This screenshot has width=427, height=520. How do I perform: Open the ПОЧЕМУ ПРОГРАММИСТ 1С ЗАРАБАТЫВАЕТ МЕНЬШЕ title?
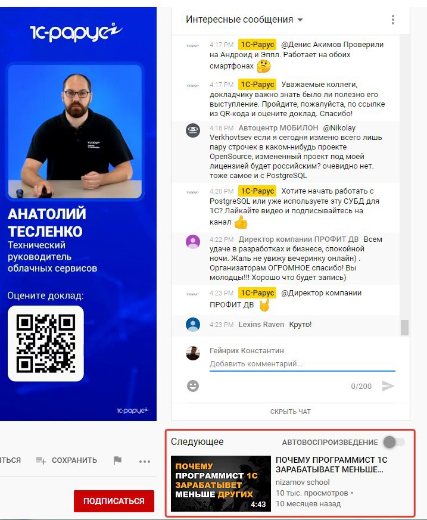click(x=332, y=465)
